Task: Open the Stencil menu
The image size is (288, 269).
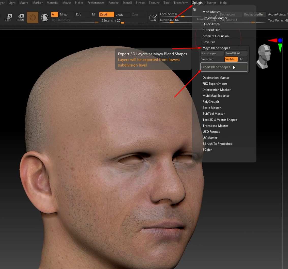Action: (127, 3)
